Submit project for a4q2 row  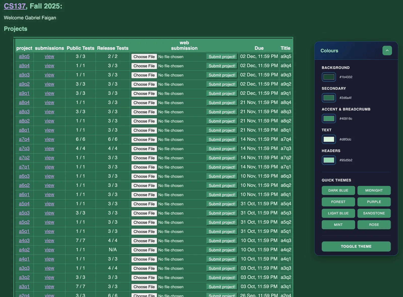pos(222,250)
